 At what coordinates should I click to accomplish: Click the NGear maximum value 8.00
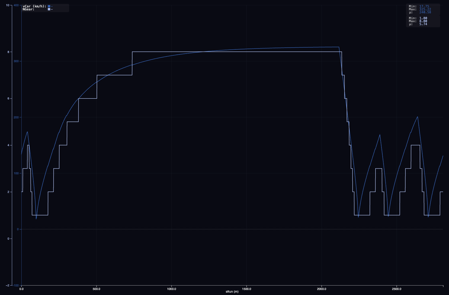pyautogui.click(x=423, y=21)
